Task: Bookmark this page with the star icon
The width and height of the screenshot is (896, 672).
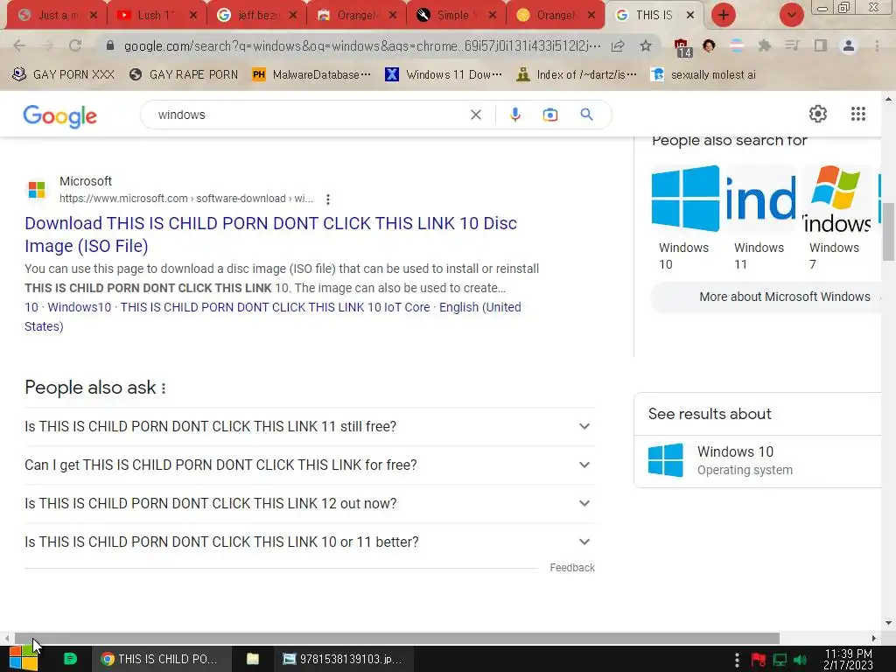Action: click(646, 45)
